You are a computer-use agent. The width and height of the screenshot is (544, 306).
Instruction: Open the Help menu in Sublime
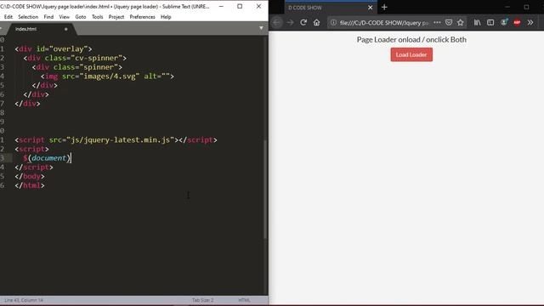coord(166,17)
